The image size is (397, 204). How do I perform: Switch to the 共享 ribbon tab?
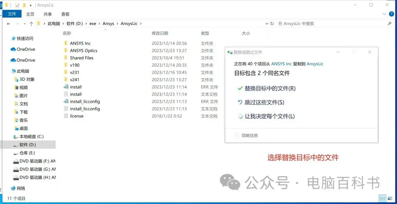[47, 14]
